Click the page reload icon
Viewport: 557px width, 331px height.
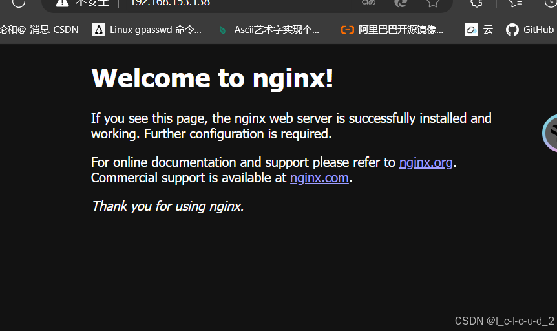point(19,3)
